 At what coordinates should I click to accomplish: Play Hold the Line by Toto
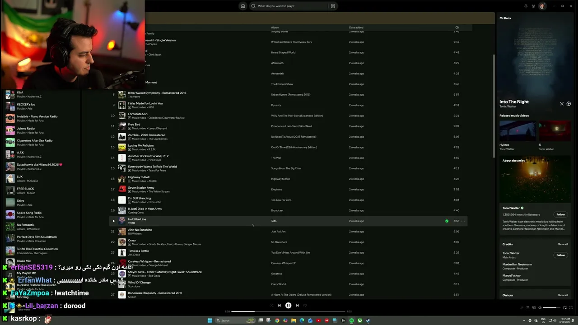[x=114, y=221]
